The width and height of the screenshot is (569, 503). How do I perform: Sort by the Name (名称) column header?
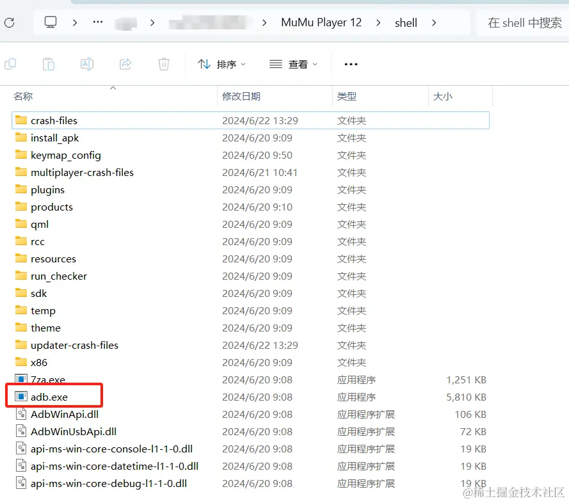(x=23, y=96)
